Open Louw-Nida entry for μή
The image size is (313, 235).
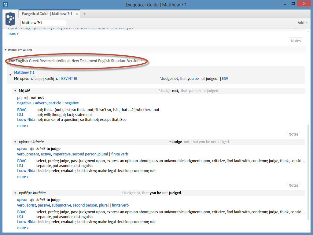click(x=26, y=120)
